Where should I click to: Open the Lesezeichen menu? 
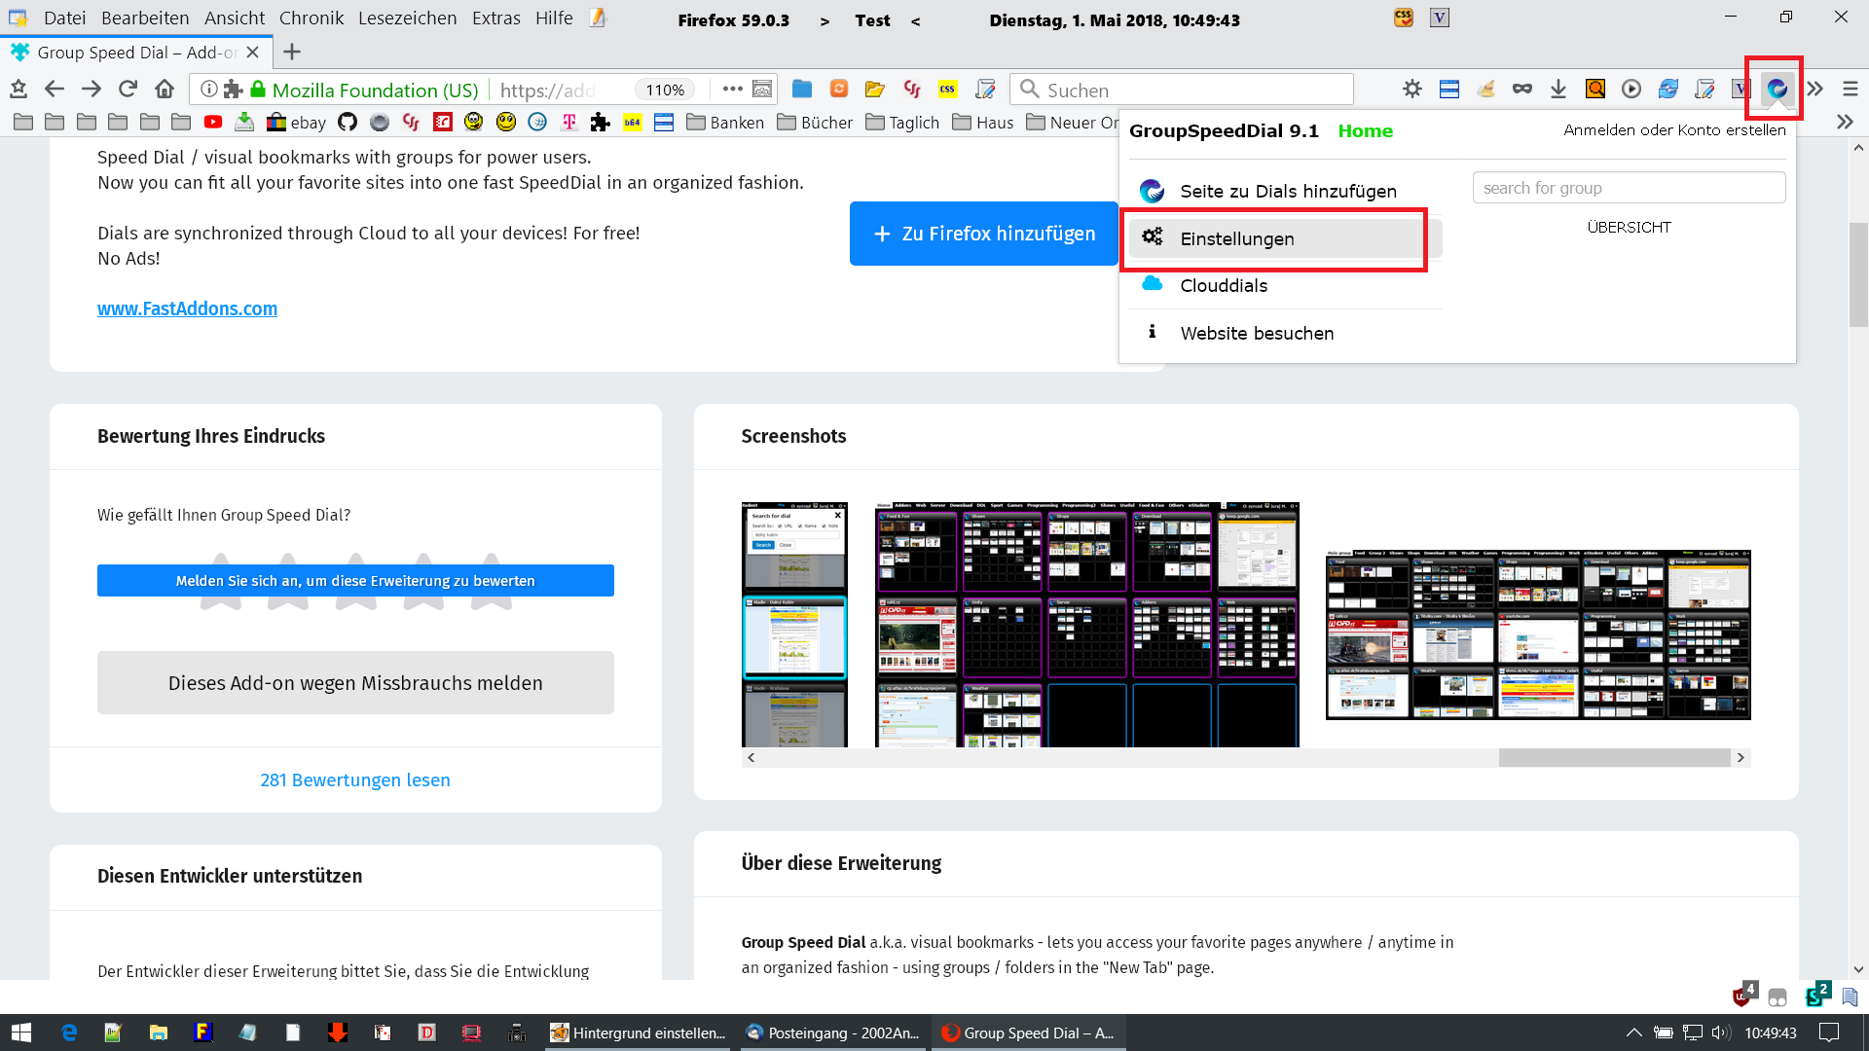pyautogui.click(x=407, y=18)
